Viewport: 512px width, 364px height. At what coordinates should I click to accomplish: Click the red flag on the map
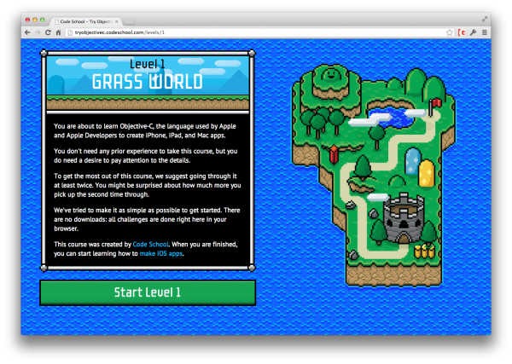(x=435, y=106)
